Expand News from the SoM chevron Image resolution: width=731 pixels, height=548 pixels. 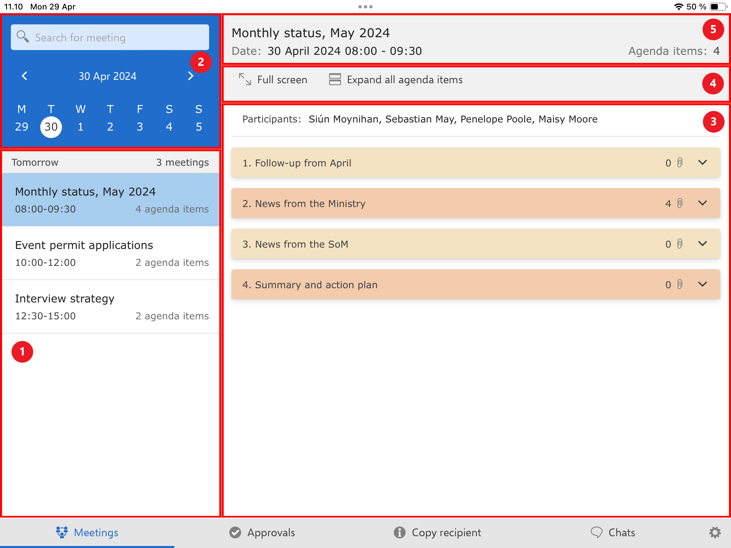[703, 244]
